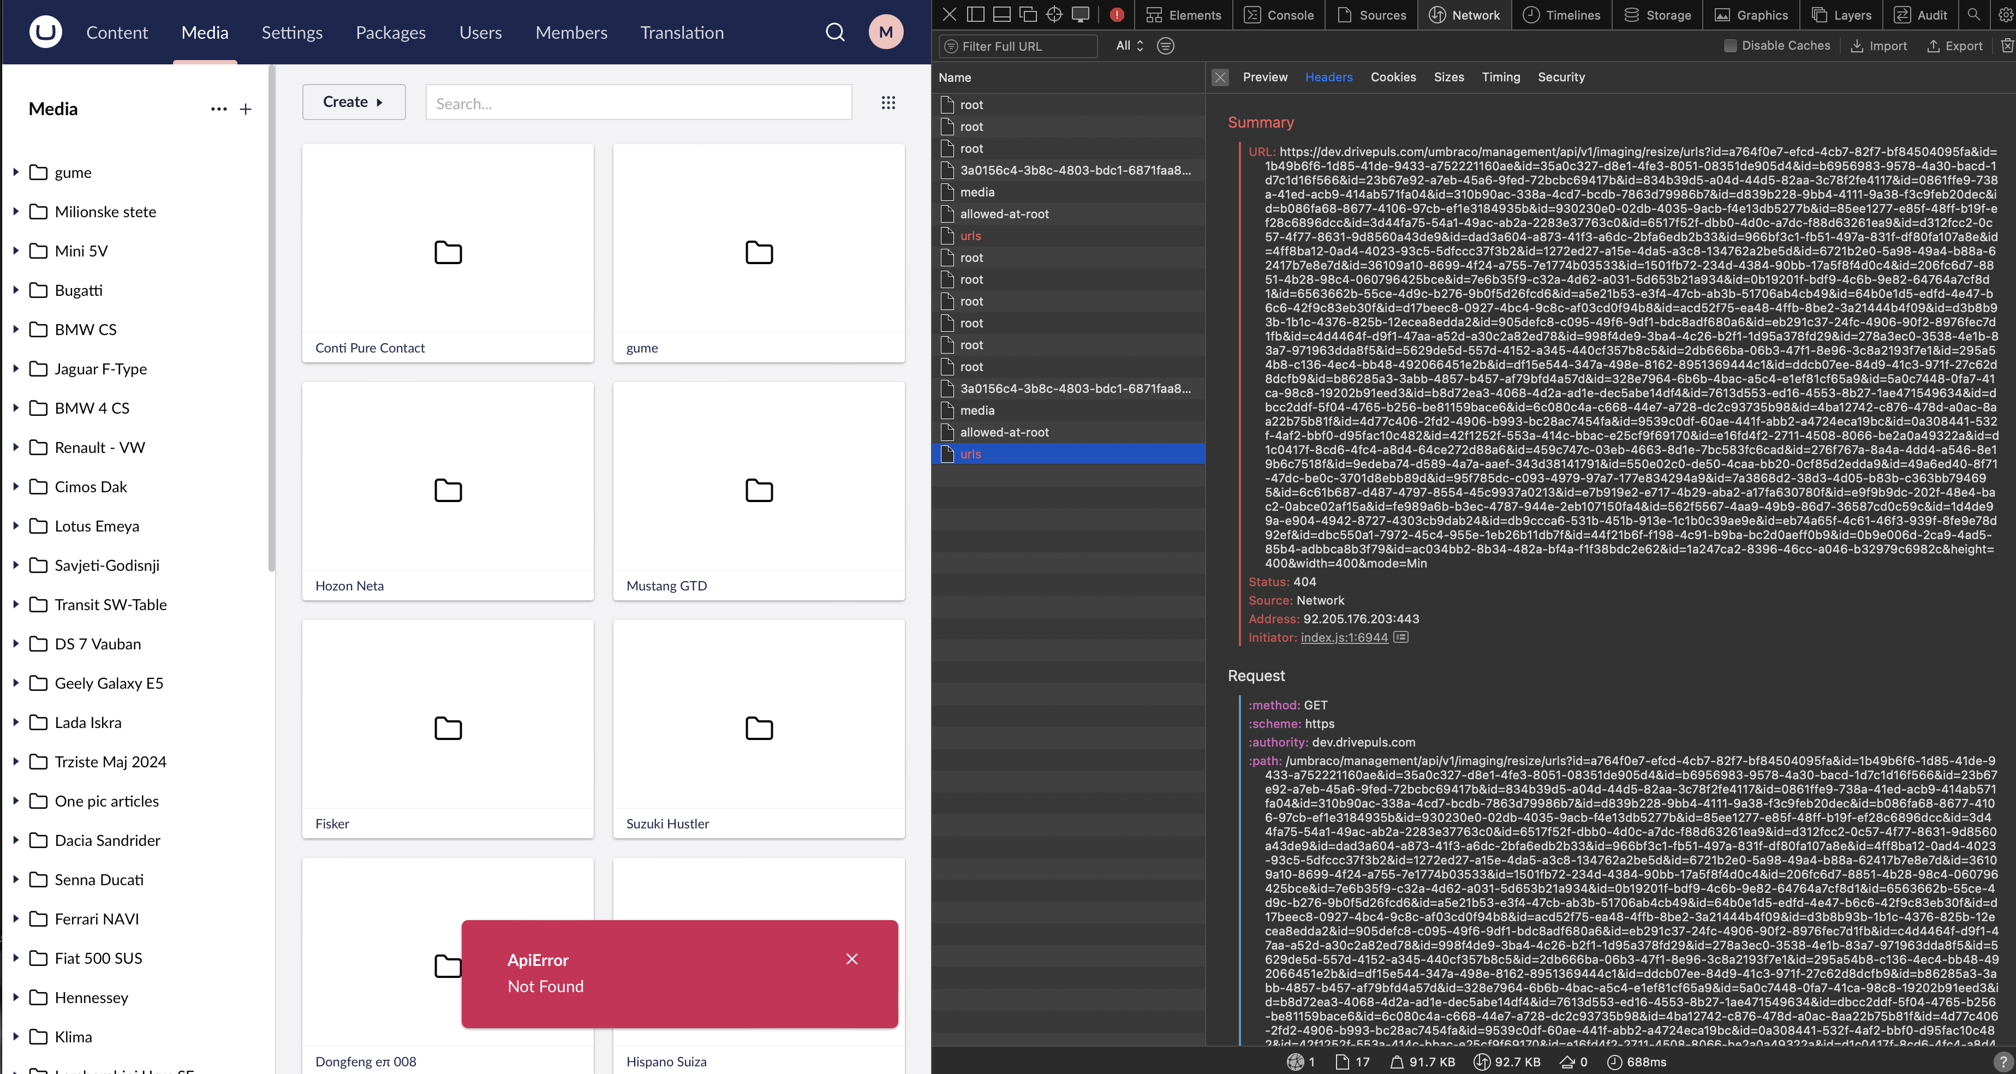The width and height of the screenshot is (2016, 1074).
Task: Expand the Milionske stete folder
Action: (16, 211)
